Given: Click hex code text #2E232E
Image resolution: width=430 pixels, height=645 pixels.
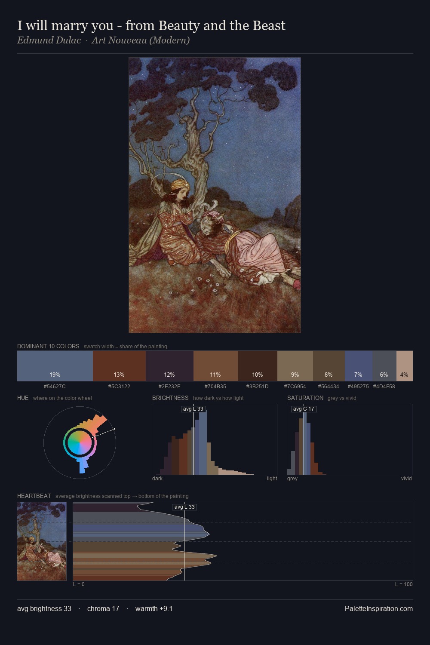Looking at the screenshot, I should pos(169,387).
